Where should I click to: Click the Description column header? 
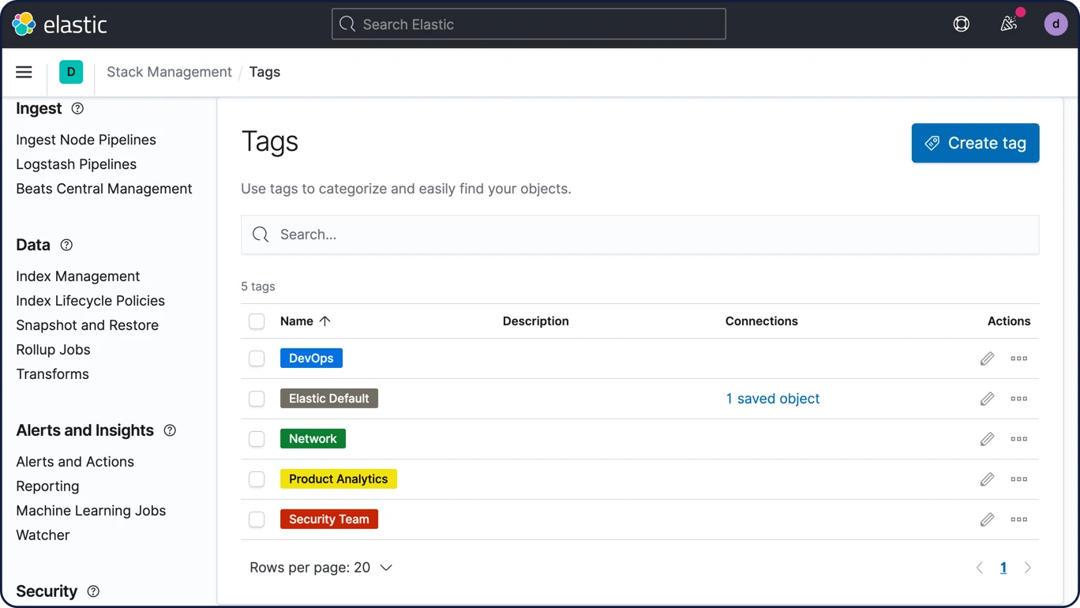pos(536,321)
